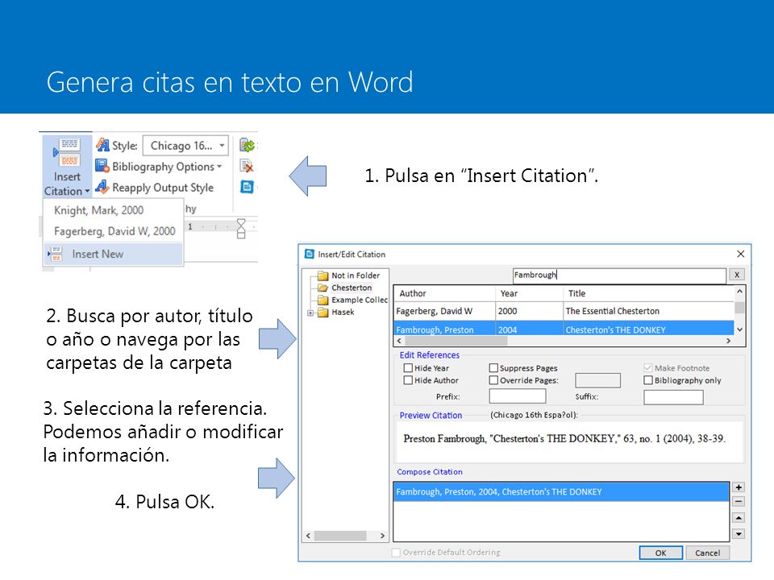Expand the Hasek folder tree node
The width and height of the screenshot is (774, 580).
310,313
